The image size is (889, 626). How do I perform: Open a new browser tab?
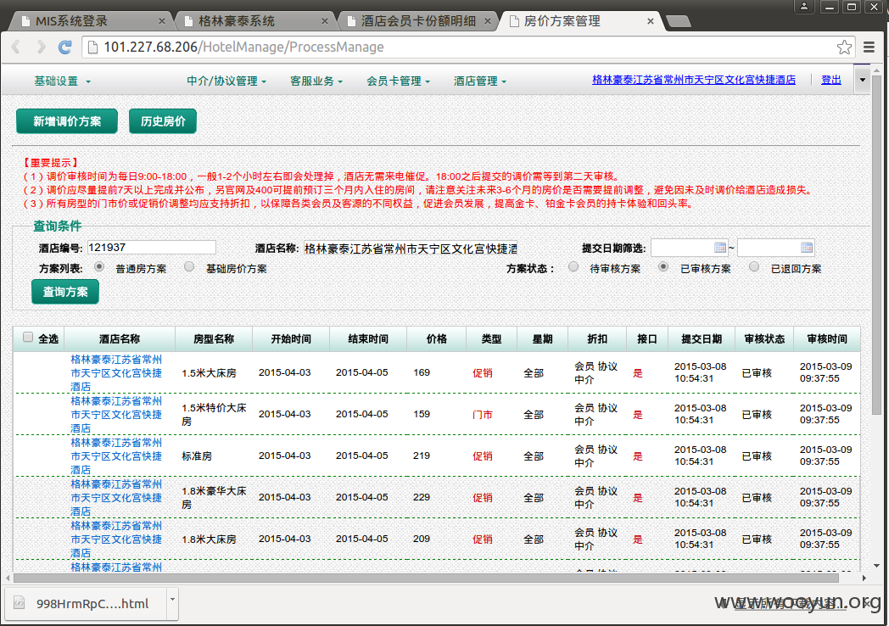tap(678, 21)
